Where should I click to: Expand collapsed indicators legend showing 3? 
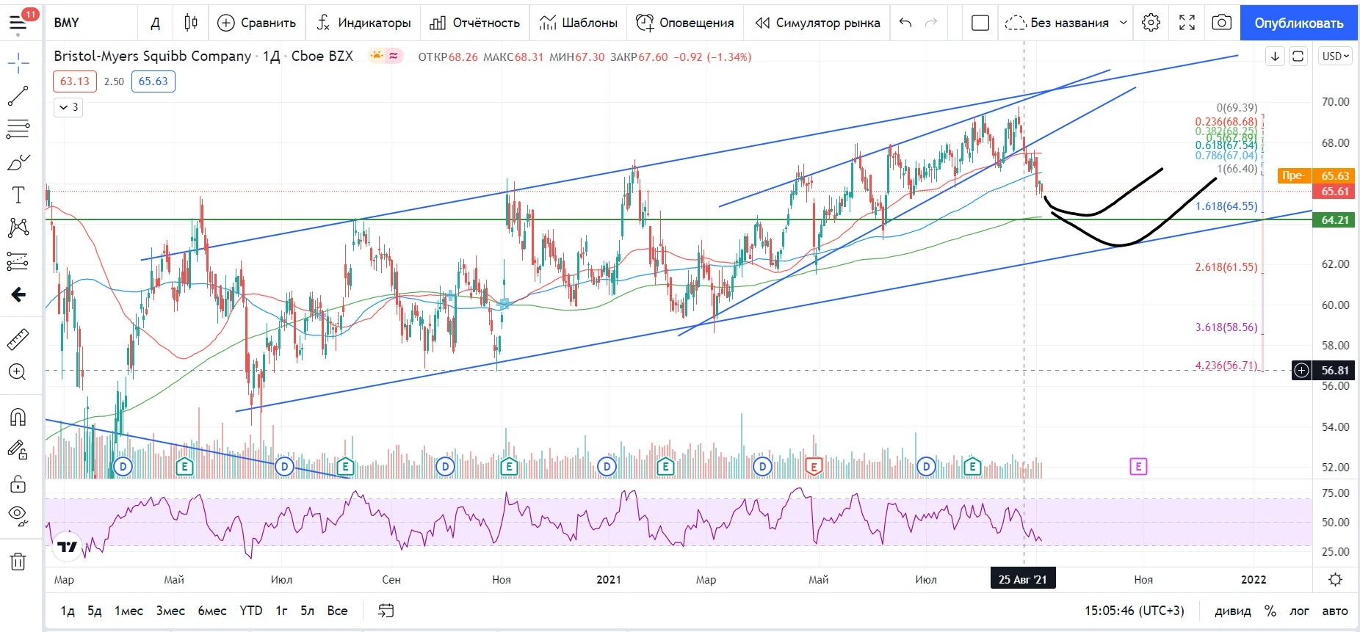pos(68,107)
